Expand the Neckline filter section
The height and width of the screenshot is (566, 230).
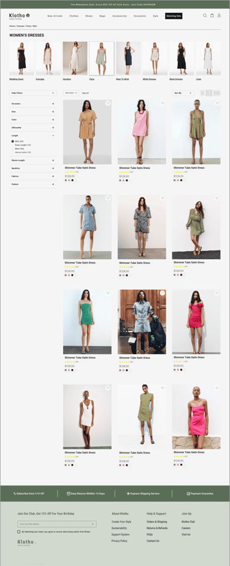coord(33,168)
